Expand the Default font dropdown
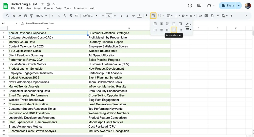The image size is (254, 137). coord(90,16)
